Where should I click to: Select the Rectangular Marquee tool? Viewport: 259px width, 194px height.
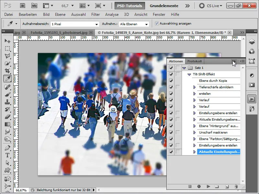7,48
